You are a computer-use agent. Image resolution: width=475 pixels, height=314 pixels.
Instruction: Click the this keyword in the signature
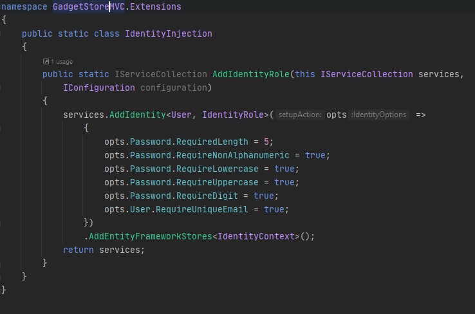click(304, 74)
